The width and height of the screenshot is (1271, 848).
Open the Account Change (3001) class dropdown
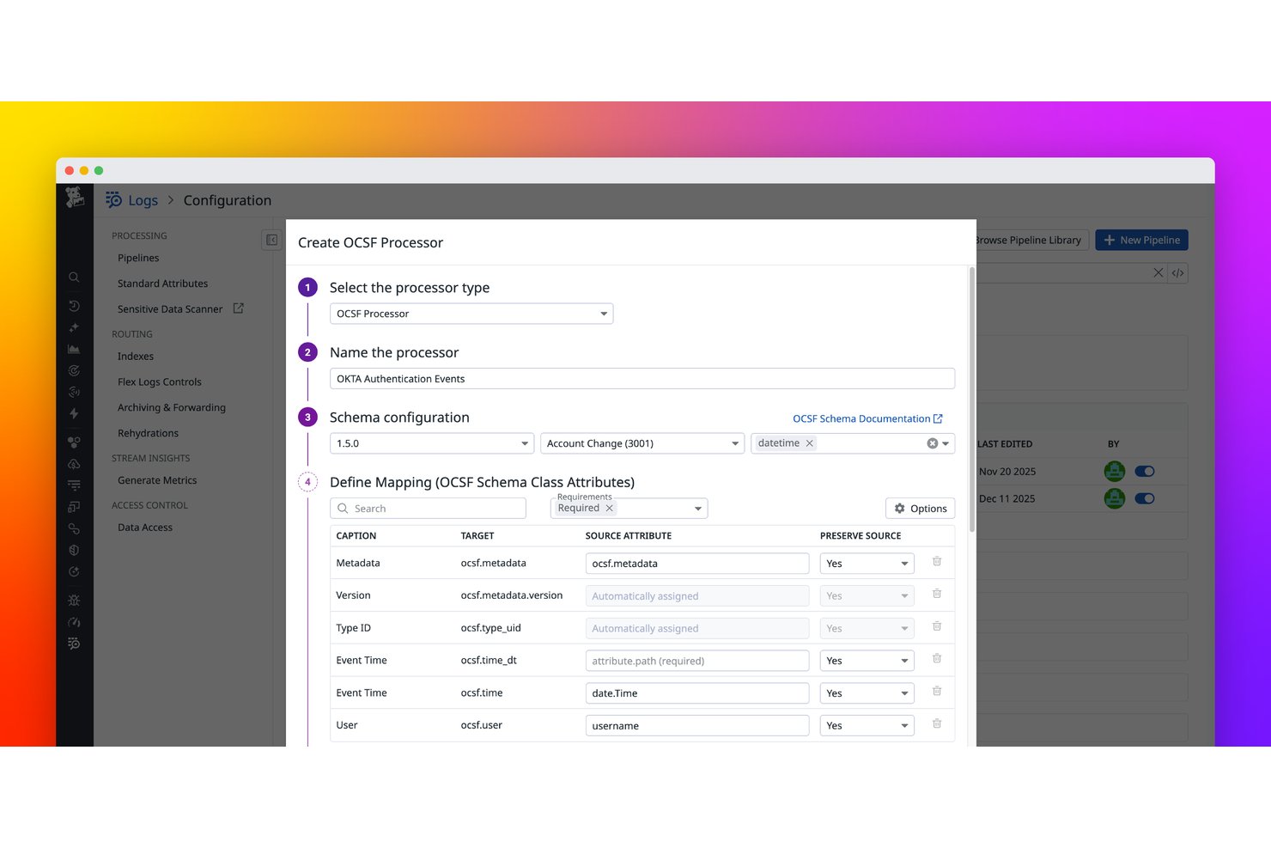[x=642, y=443]
